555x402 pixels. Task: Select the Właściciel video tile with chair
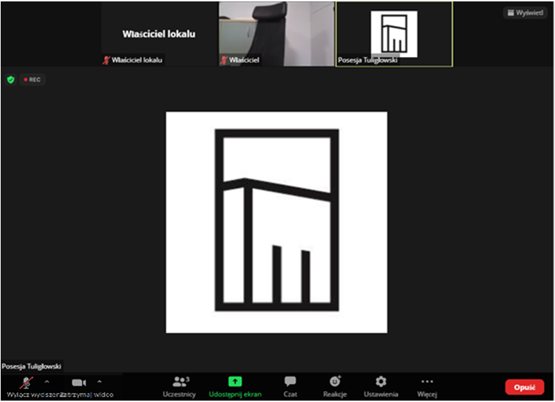click(276, 33)
